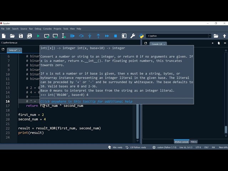Open PYTHONPATH manager Python icon
Screen dimensions: 228x171
tap(141, 36)
